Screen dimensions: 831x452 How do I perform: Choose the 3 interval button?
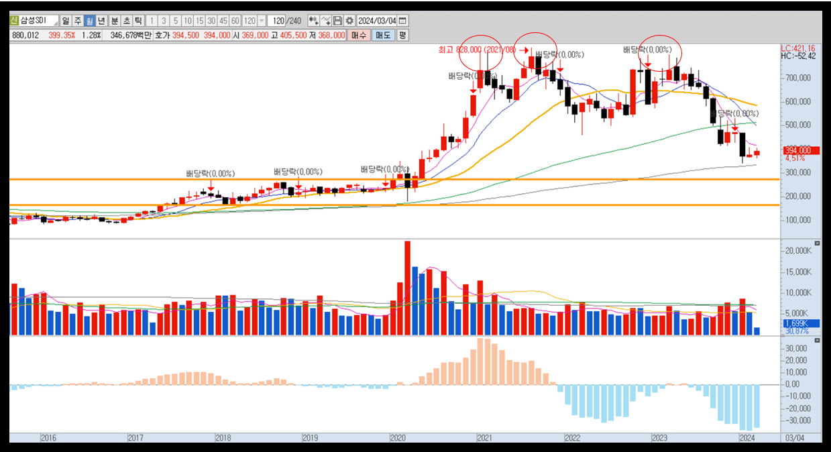[x=164, y=21]
